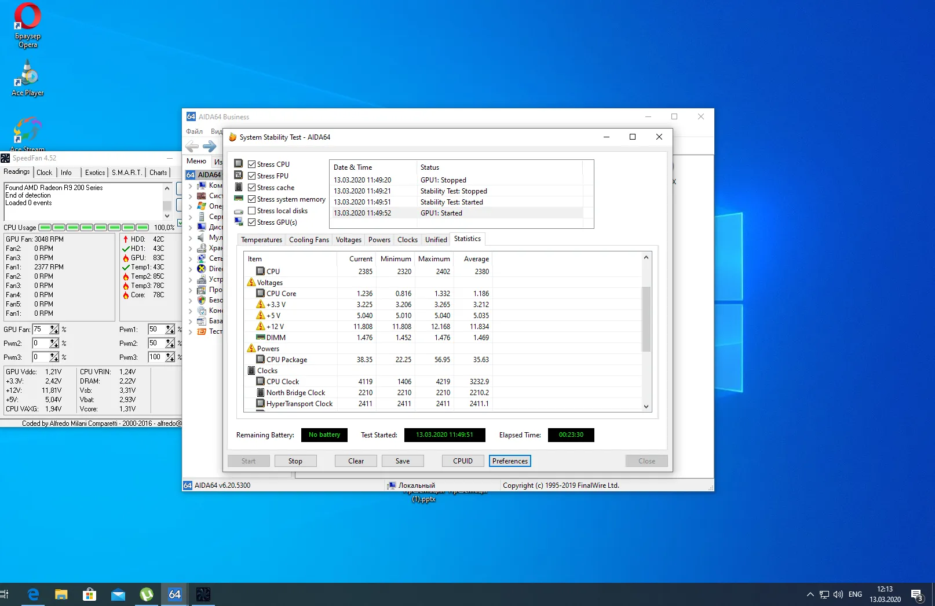Click the Pwm3 field showing 100

click(x=156, y=357)
